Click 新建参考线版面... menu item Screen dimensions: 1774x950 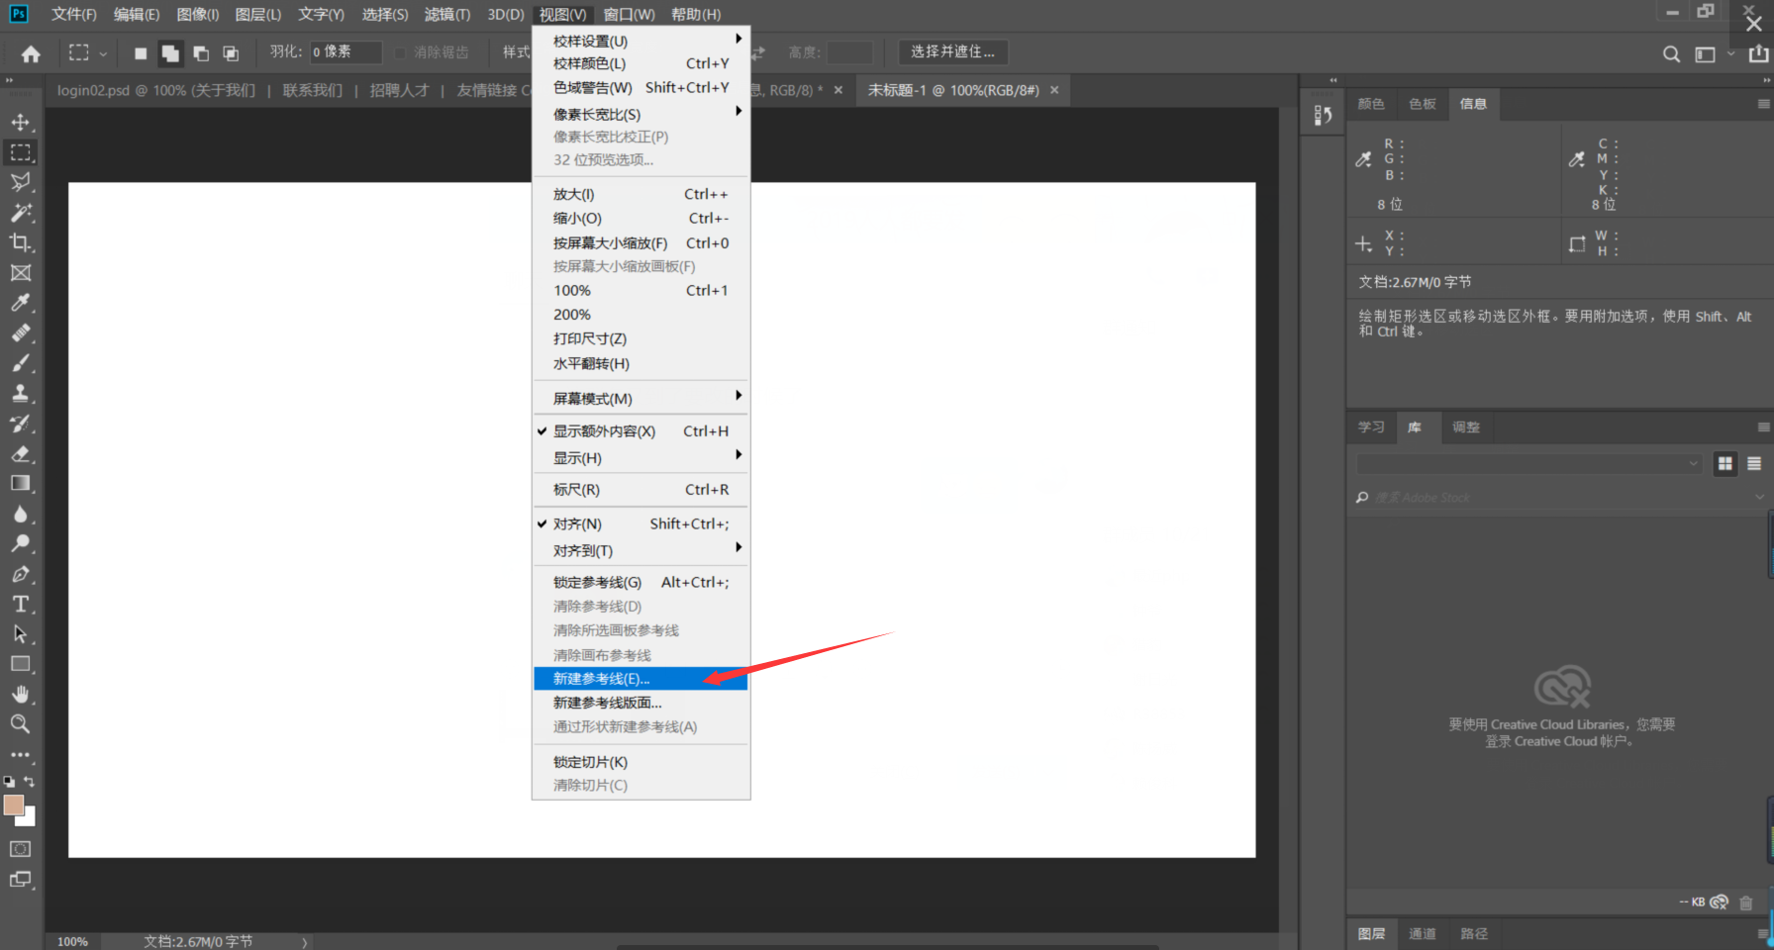[641, 703]
